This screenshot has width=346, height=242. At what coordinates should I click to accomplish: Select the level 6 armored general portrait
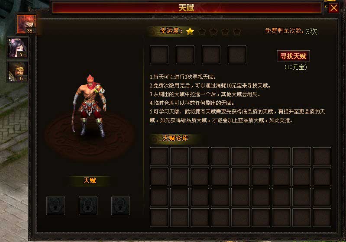click(x=17, y=72)
